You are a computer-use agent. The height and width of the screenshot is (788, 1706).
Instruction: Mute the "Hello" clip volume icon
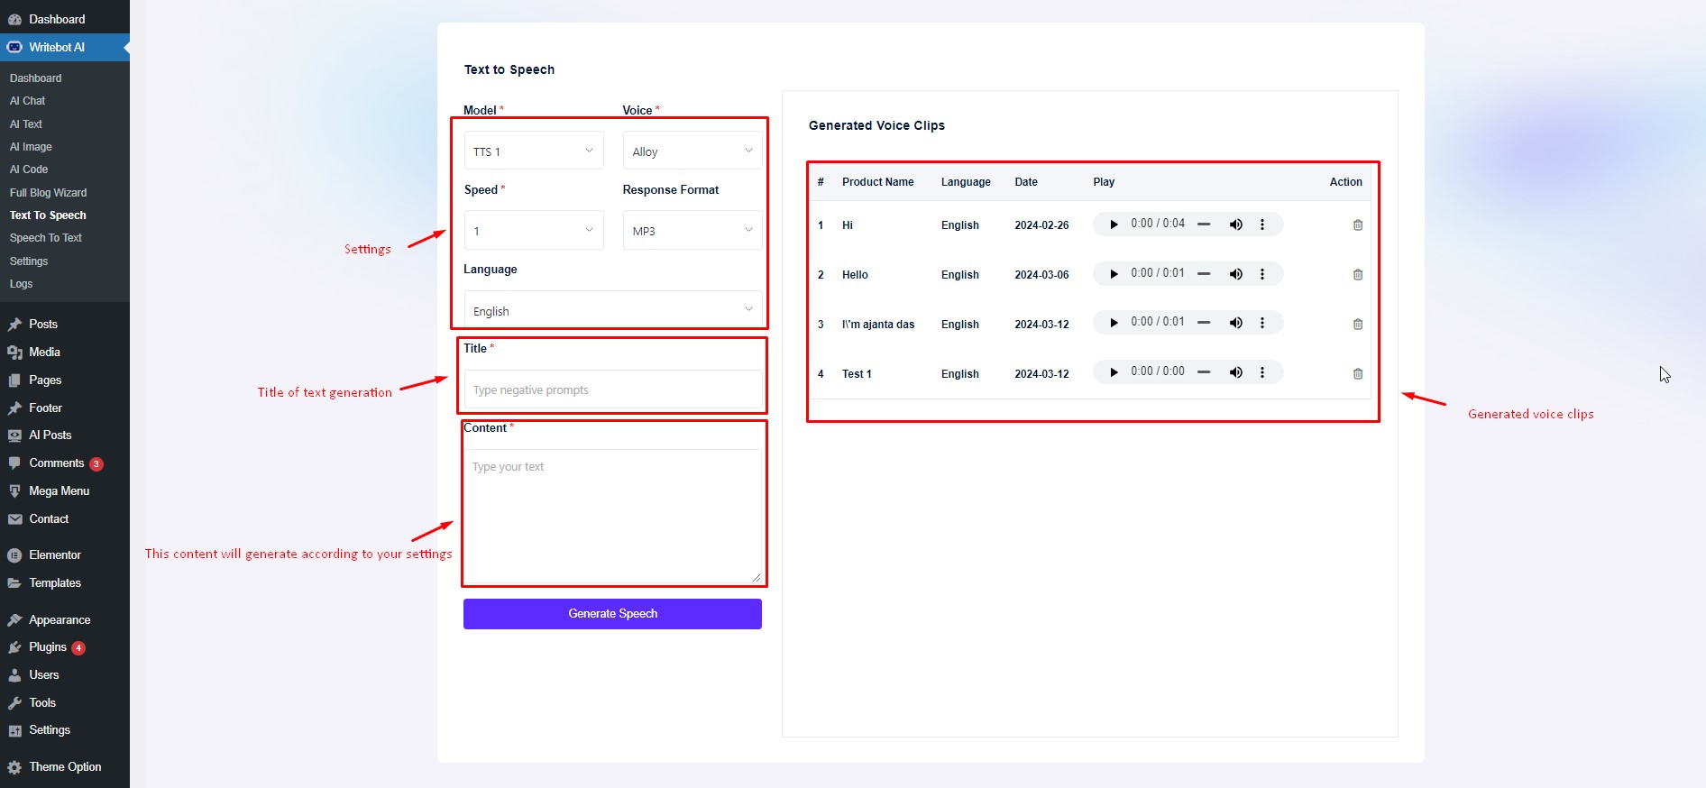coord(1236,274)
